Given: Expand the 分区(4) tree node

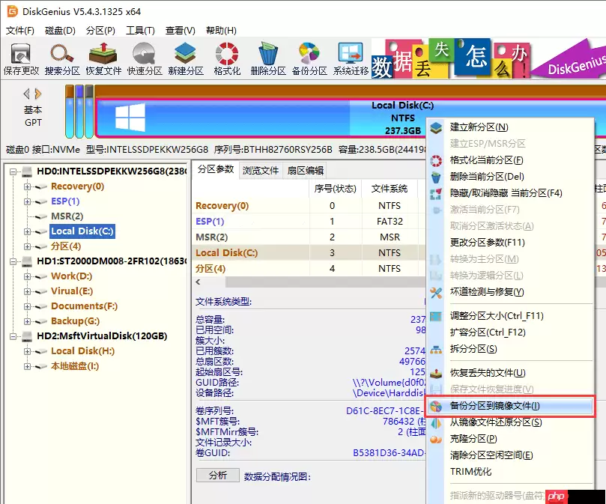Looking at the screenshot, I should coord(27,246).
